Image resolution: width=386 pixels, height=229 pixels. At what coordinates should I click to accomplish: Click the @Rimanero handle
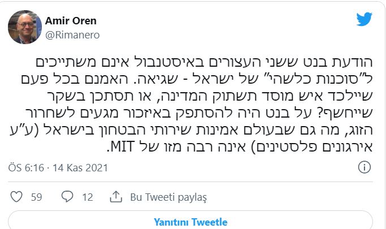point(69,34)
